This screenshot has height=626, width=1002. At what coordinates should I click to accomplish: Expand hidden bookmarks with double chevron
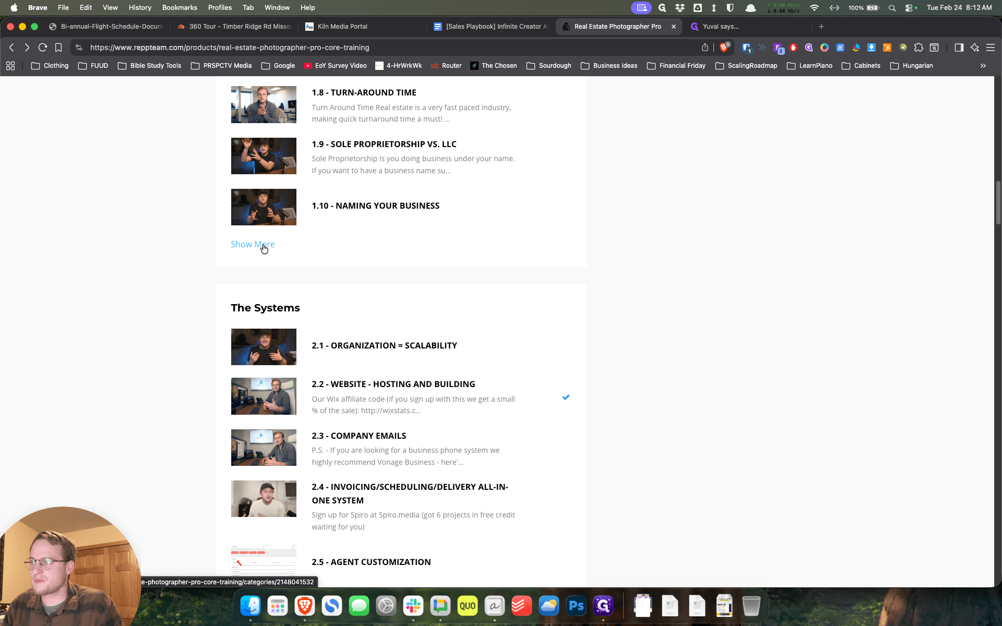pos(983,66)
